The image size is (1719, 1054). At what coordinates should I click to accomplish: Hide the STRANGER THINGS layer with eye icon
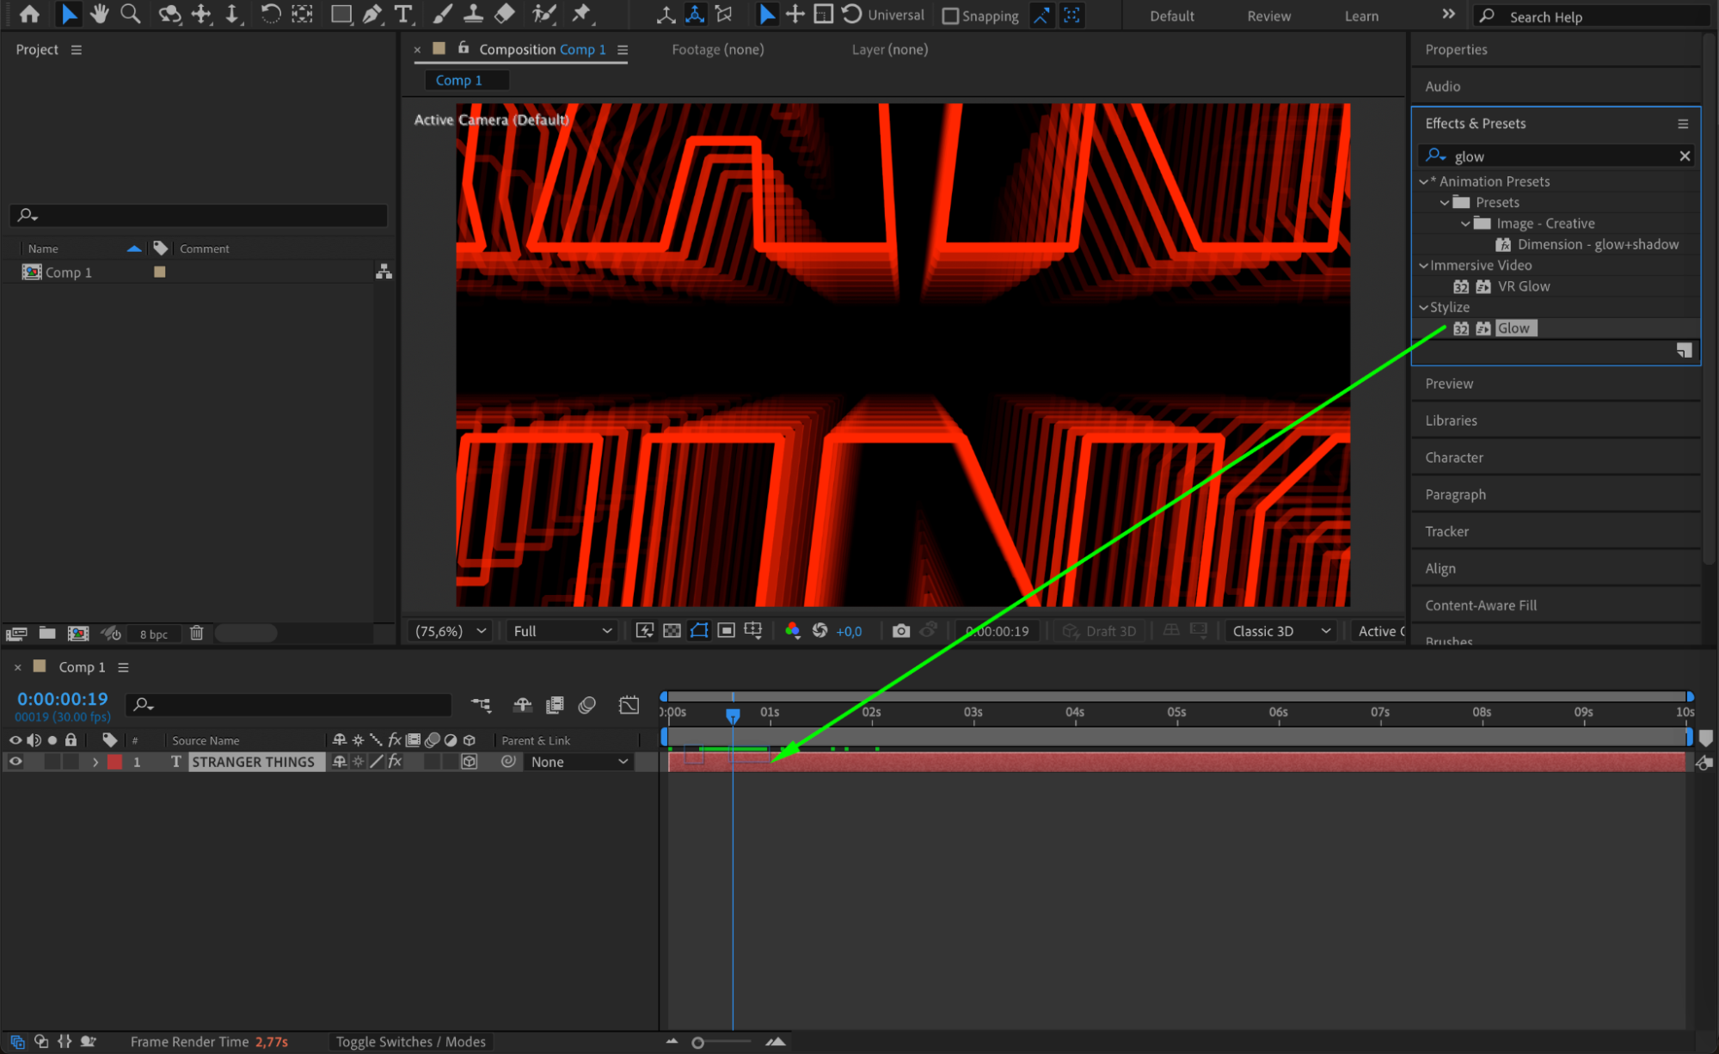pyautogui.click(x=15, y=762)
